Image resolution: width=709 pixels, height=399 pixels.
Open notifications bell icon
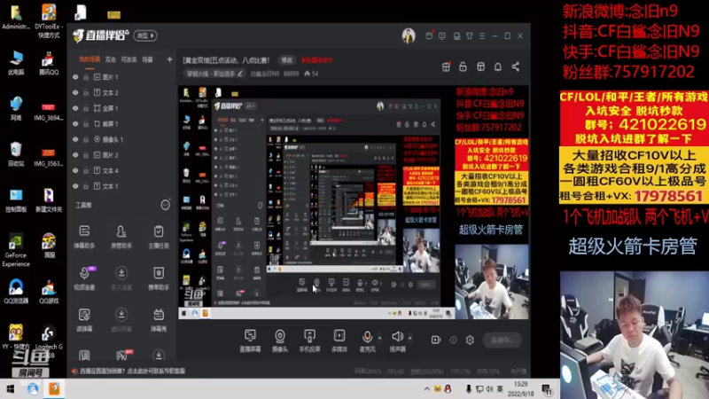point(498,67)
